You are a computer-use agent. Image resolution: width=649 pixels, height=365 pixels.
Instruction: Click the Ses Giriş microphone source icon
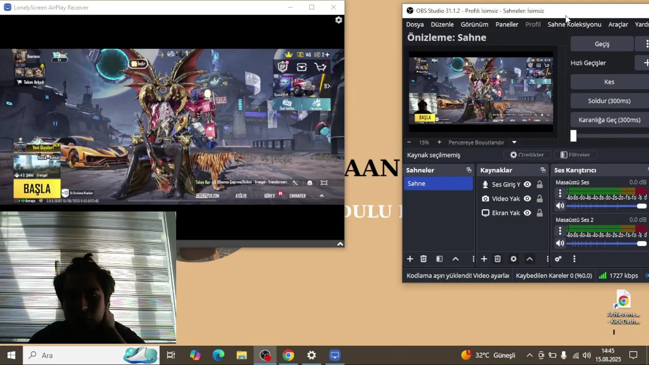click(x=485, y=185)
